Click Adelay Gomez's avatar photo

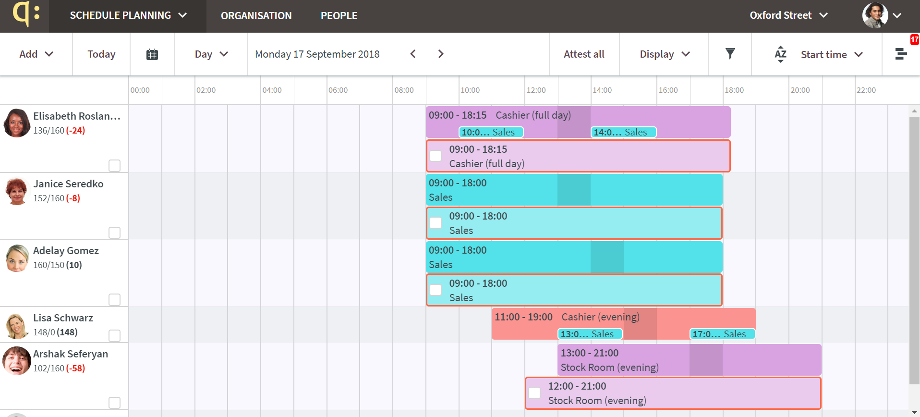tap(17, 258)
